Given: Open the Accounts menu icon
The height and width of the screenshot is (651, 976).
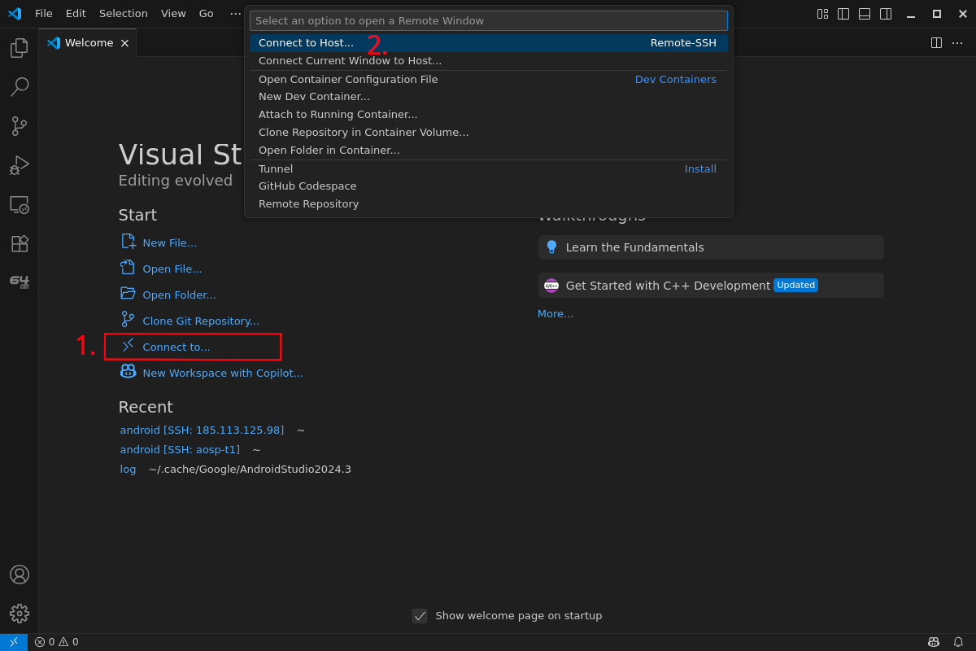Looking at the screenshot, I should coord(20,575).
